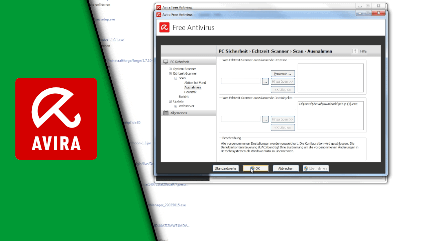Collapse the Scan tree node
Viewport: 428px width, 241px height.
(x=176, y=78)
